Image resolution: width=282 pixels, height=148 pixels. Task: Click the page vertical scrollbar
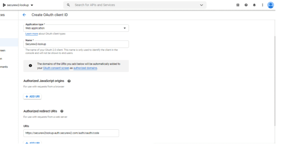click(x=274, y=81)
